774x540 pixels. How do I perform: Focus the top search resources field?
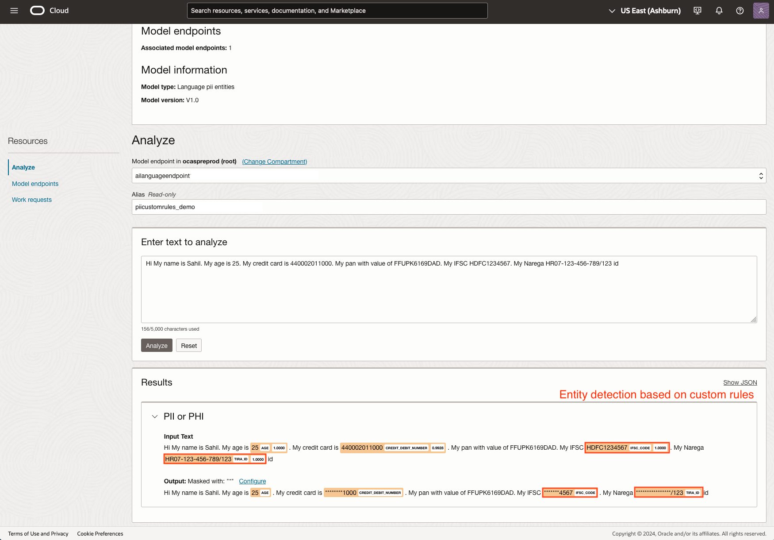pyautogui.click(x=337, y=11)
